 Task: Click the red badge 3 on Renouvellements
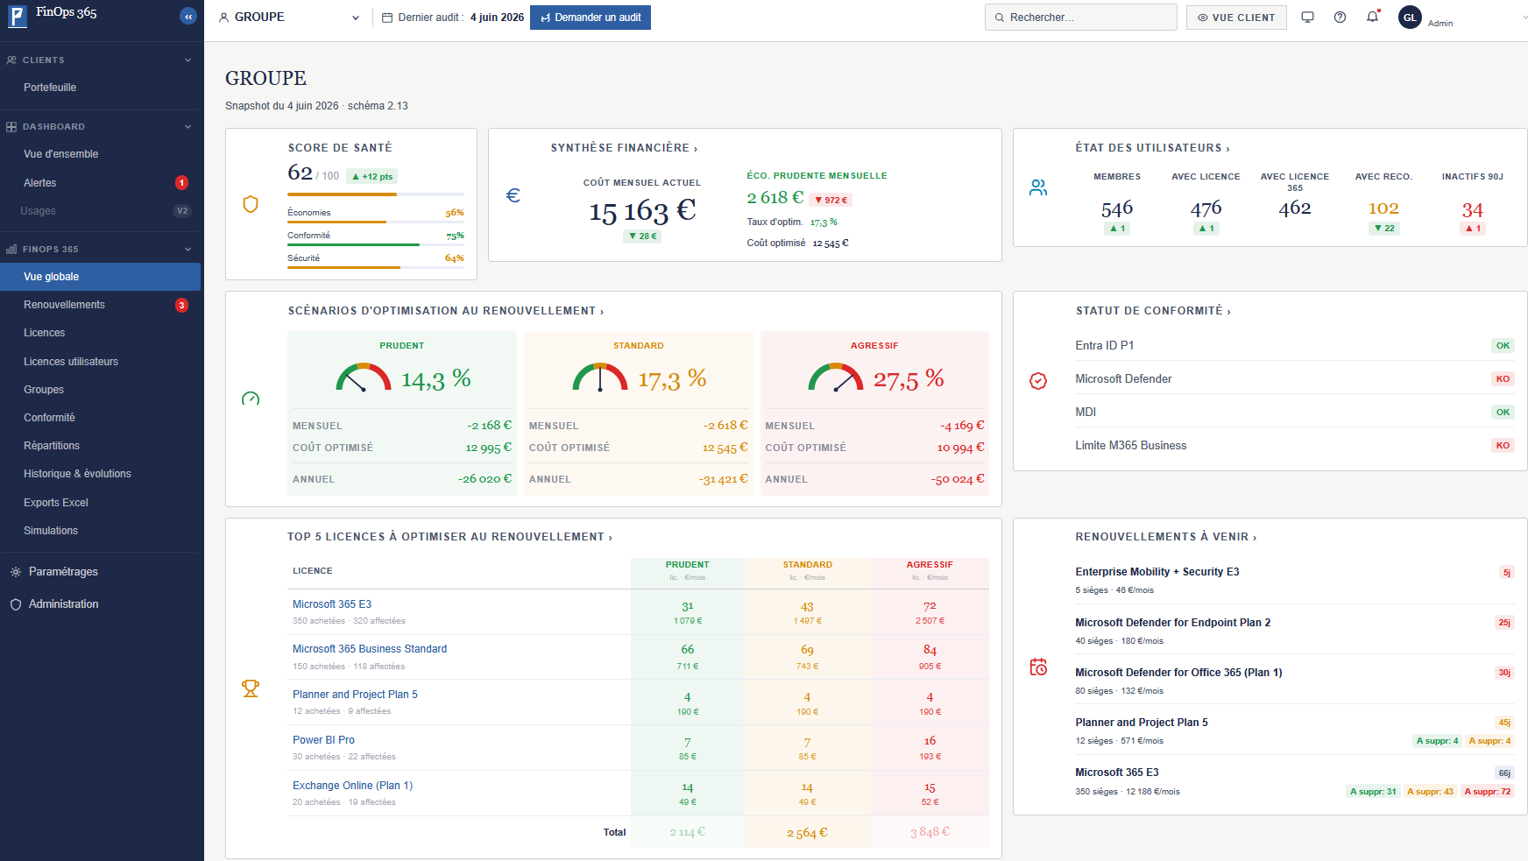(x=181, y=306)
